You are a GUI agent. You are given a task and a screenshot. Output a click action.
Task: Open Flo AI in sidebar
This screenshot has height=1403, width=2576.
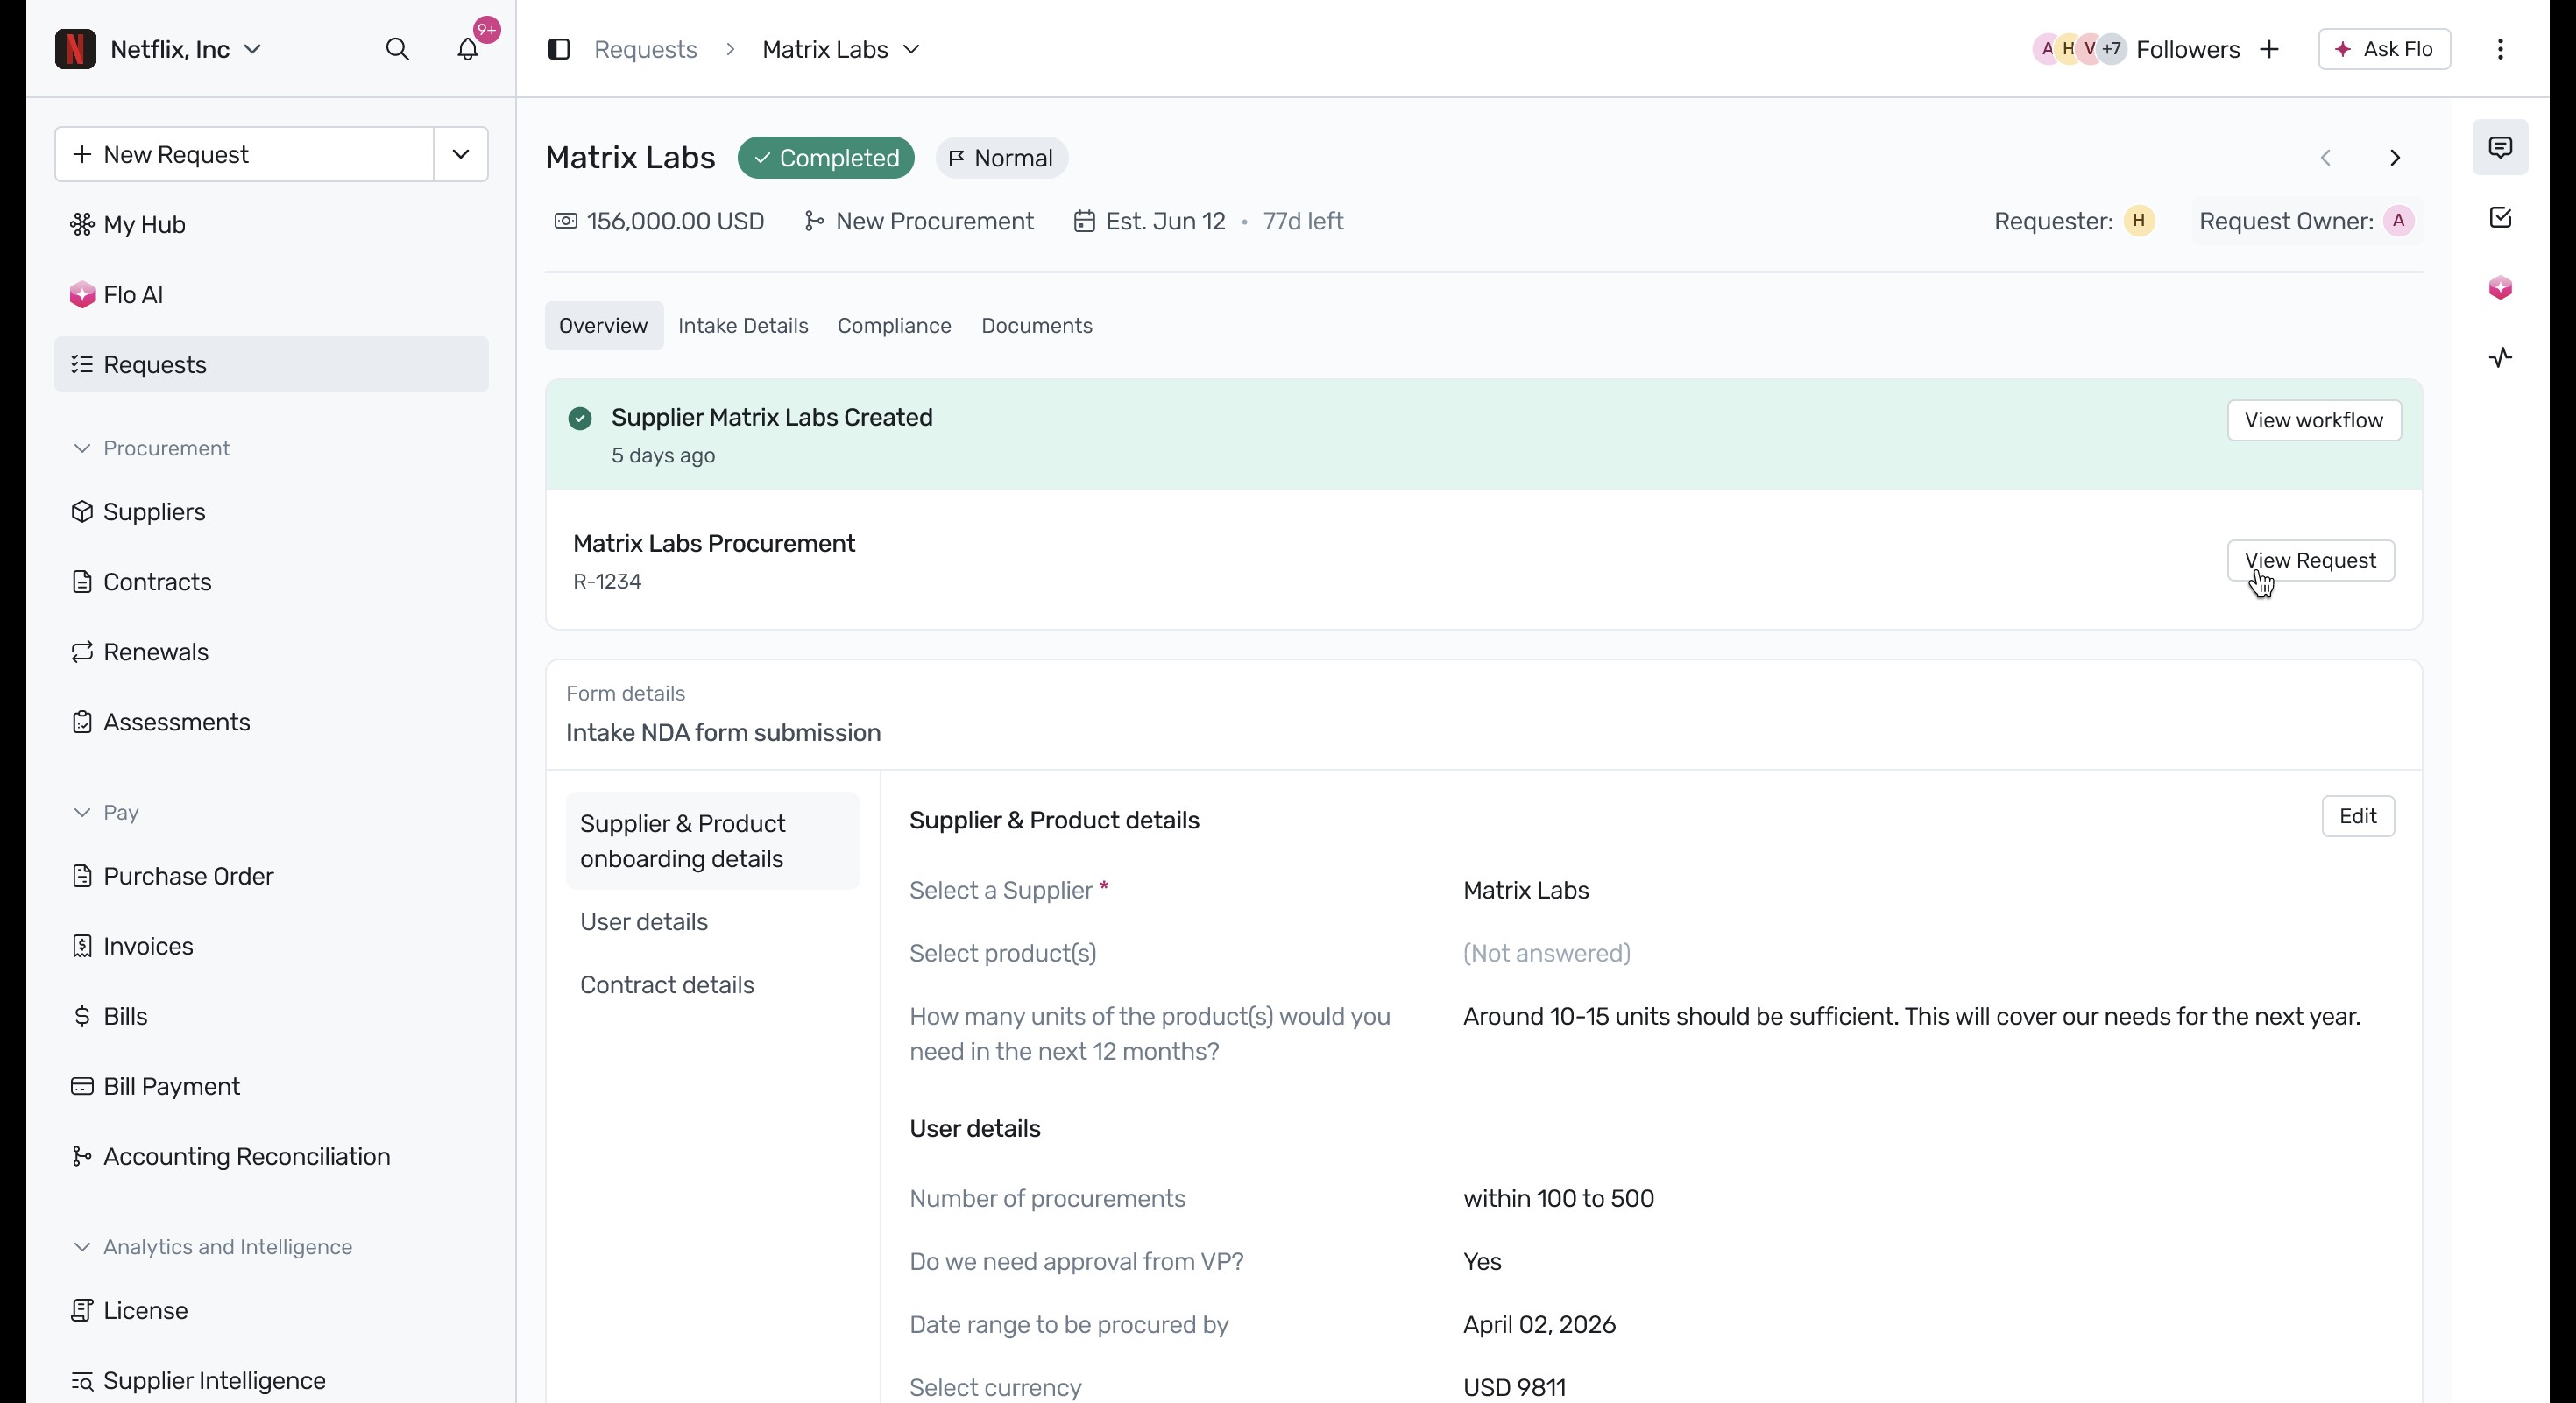[x=271, y=295]
